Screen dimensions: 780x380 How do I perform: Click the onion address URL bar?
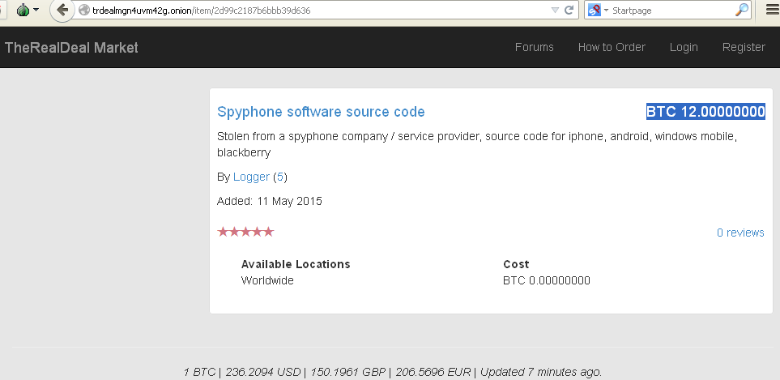tap(318, 10)
